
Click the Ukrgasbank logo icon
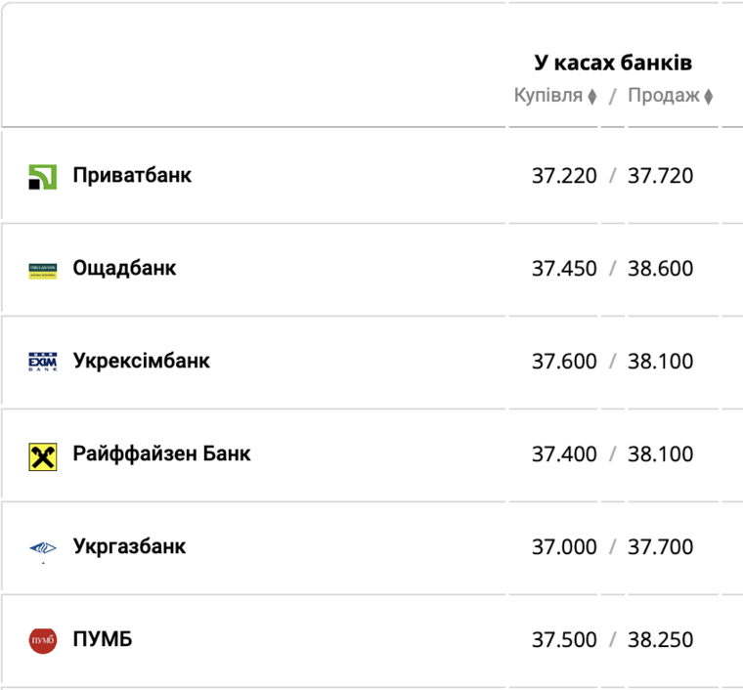pos(43,548)
